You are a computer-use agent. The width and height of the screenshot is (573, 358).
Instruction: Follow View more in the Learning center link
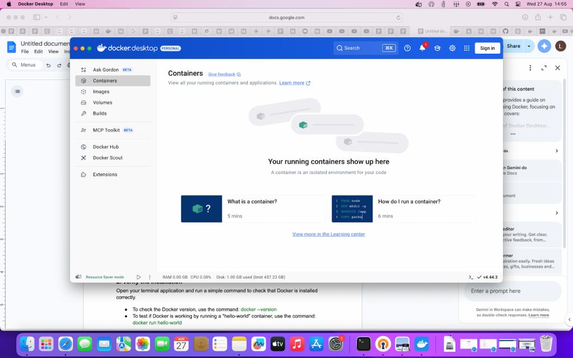pyautogui.click(x=328, y=234)
